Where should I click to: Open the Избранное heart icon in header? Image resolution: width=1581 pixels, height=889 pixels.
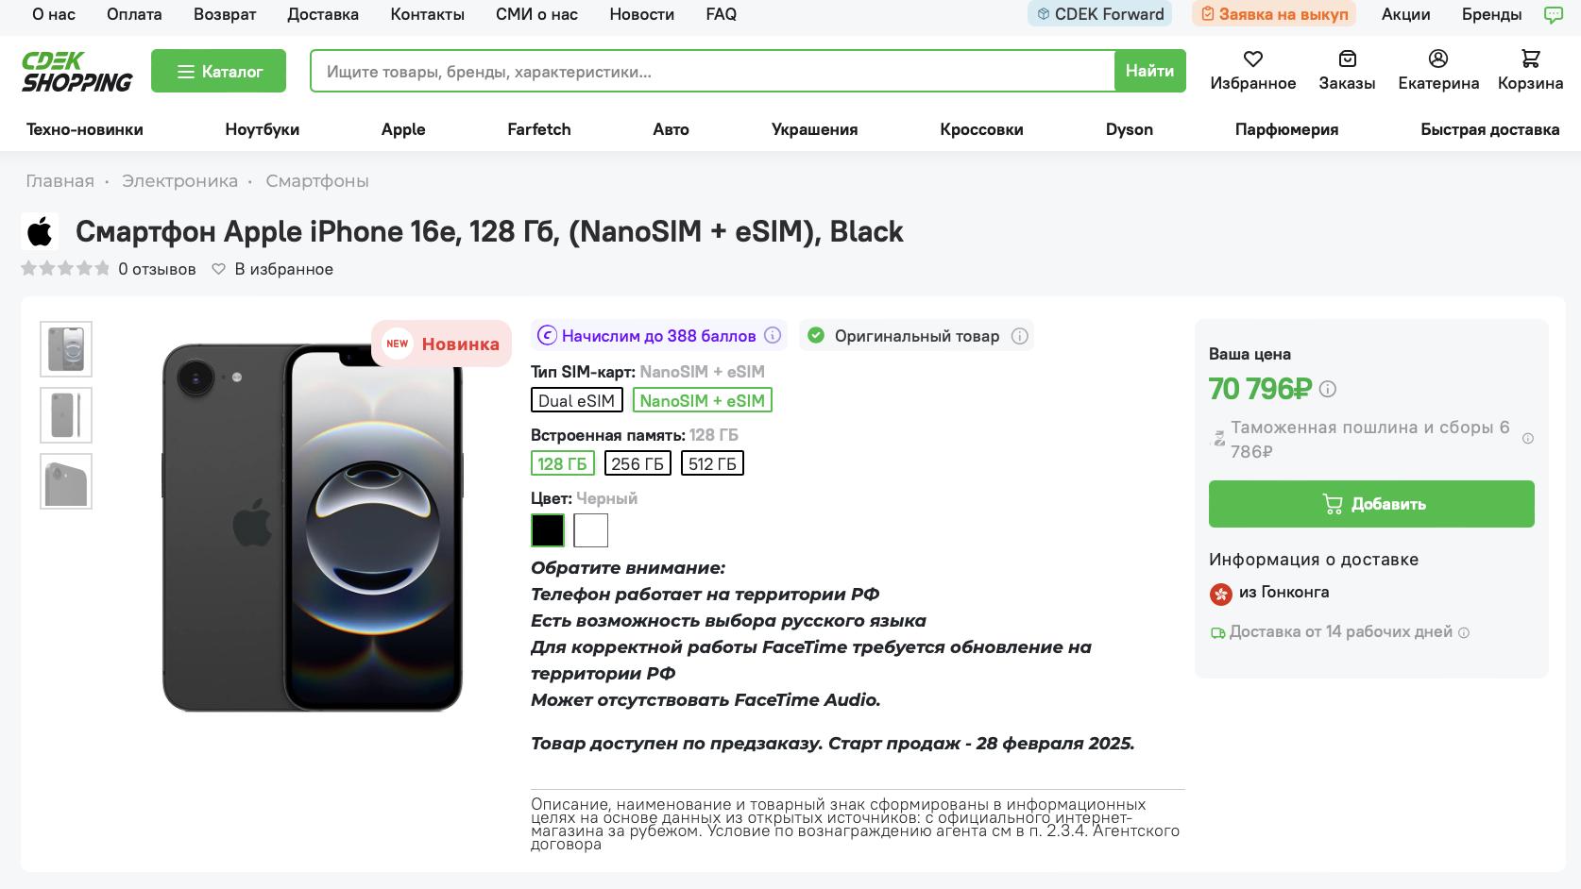click(x=1252, y=59)
